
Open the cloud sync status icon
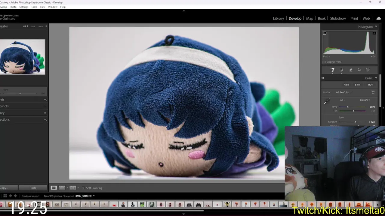pyautogui.click(x=379, y=18)
